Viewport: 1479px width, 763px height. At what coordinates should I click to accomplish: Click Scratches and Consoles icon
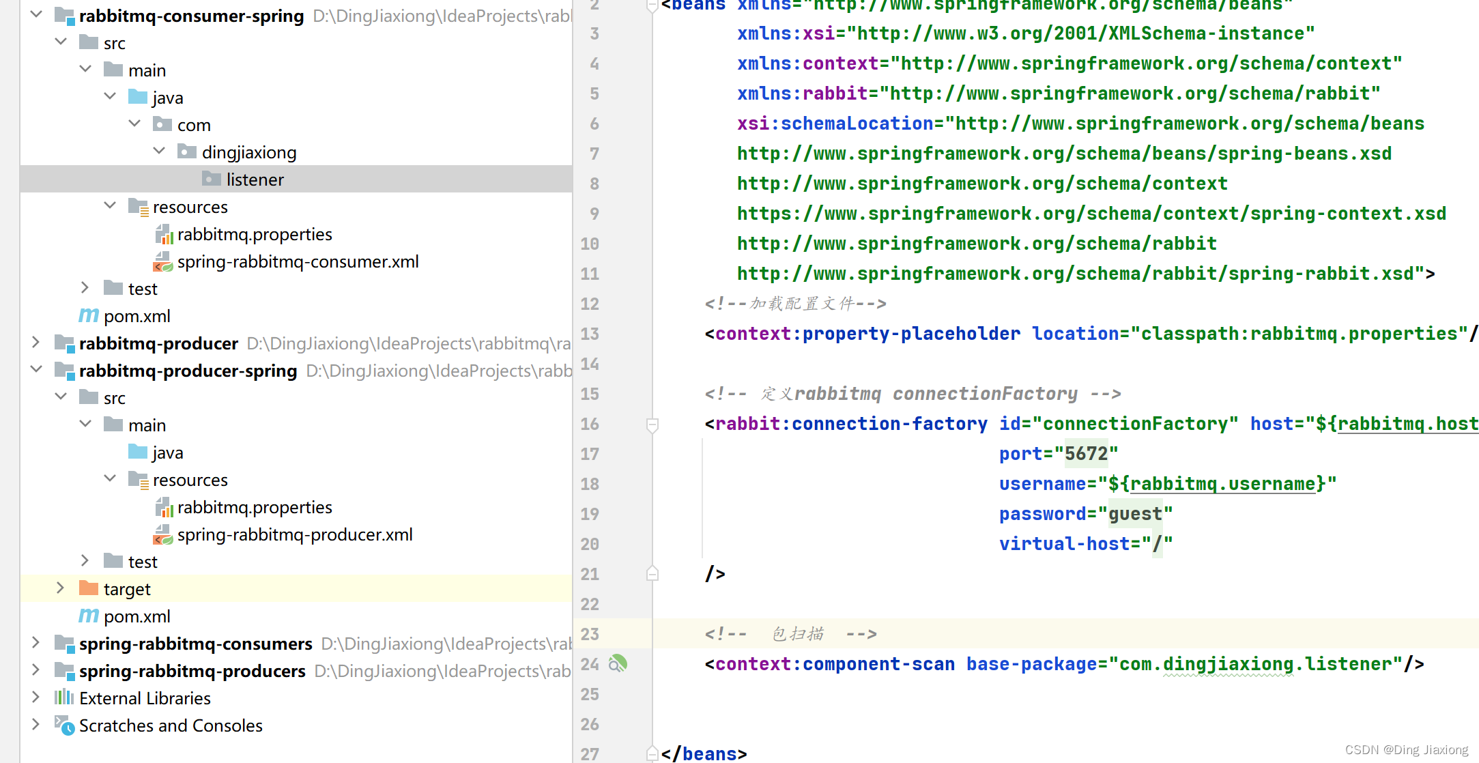(65, 725)
